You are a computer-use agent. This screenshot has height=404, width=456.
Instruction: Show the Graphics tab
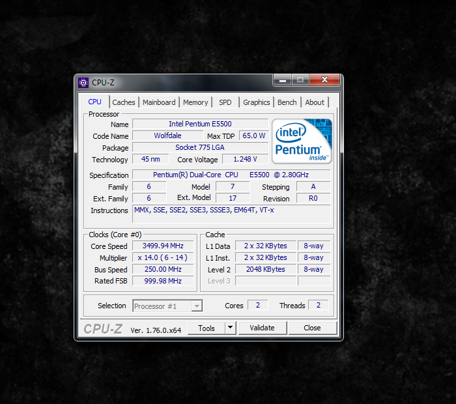[257, 102]
